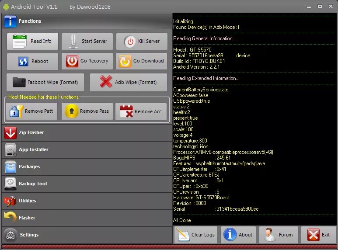338x250 pixels.
Task: Click the 'All Done' log line
Action: (182, 220)
